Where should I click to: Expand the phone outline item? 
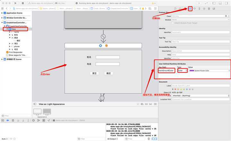10,46
